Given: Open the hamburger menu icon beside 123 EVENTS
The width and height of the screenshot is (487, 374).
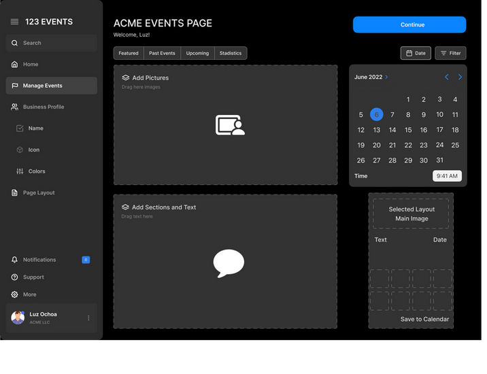Looking at the screenshot, I should 14,22.
